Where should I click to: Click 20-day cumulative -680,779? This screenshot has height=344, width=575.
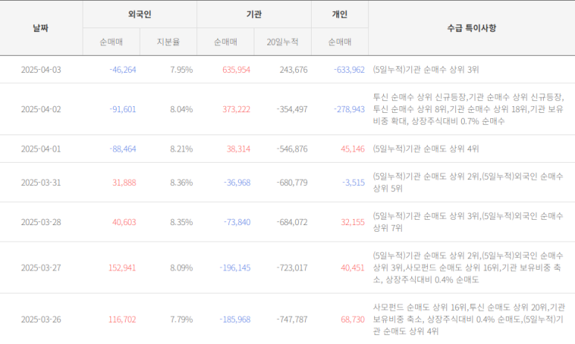[292, 183]
